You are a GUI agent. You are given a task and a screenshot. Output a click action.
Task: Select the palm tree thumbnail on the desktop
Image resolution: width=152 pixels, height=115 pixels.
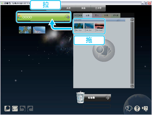[x=25, y=30]
